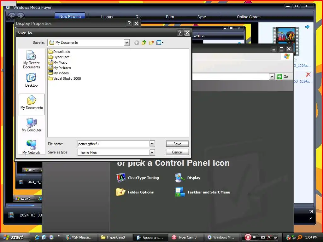This screenshot has height=242, width=323.
Task: Select the Downloads folder
Action: 59,52
